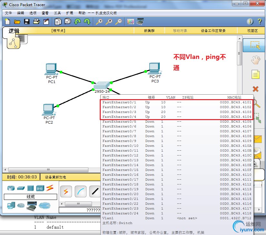The image size is (266, 235).
Task: Choose the Switches device category
Action: [21, 188]
